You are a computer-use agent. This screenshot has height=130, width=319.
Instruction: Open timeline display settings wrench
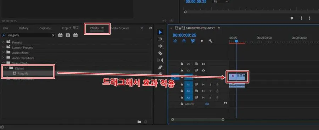point(211,41)
